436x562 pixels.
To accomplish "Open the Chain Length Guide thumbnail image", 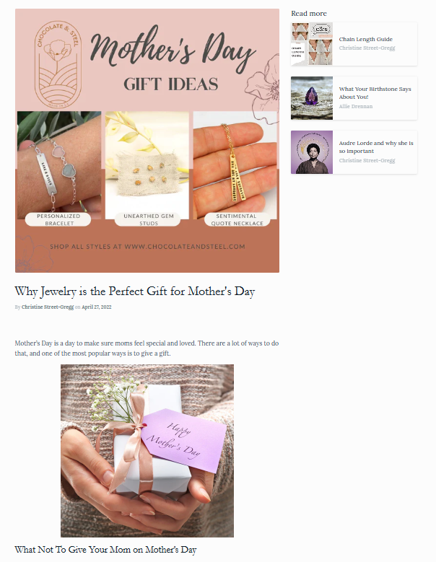I will (x=312, y=44).
